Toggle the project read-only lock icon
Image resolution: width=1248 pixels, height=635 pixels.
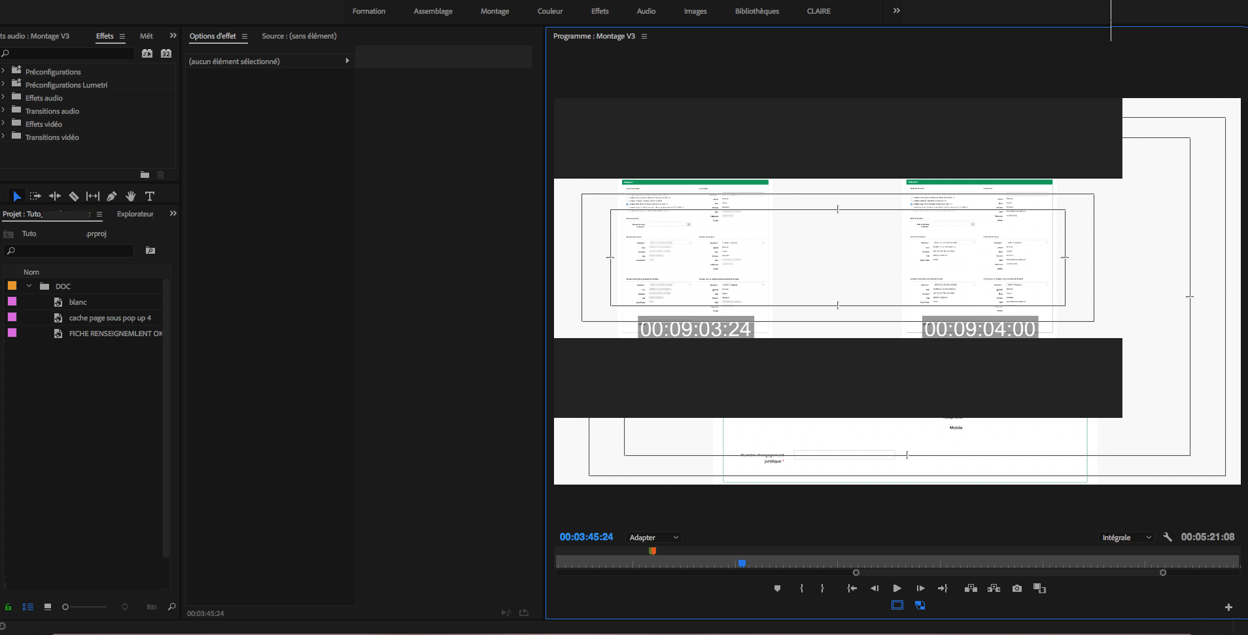point(9,607)
